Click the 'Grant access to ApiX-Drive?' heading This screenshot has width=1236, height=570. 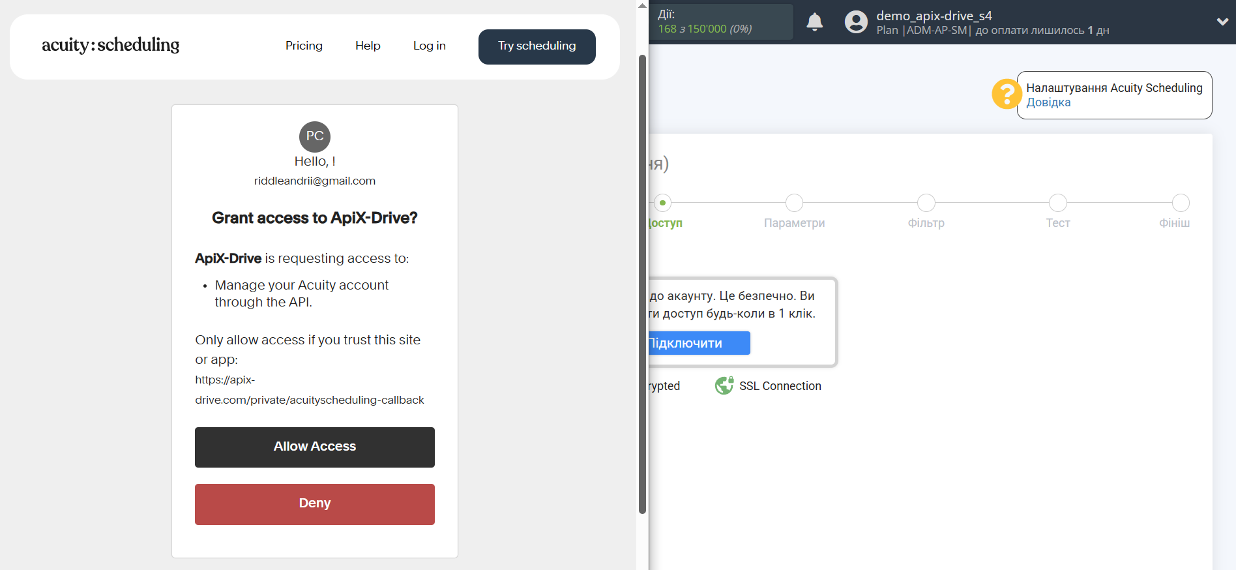[x=315, y=218]
